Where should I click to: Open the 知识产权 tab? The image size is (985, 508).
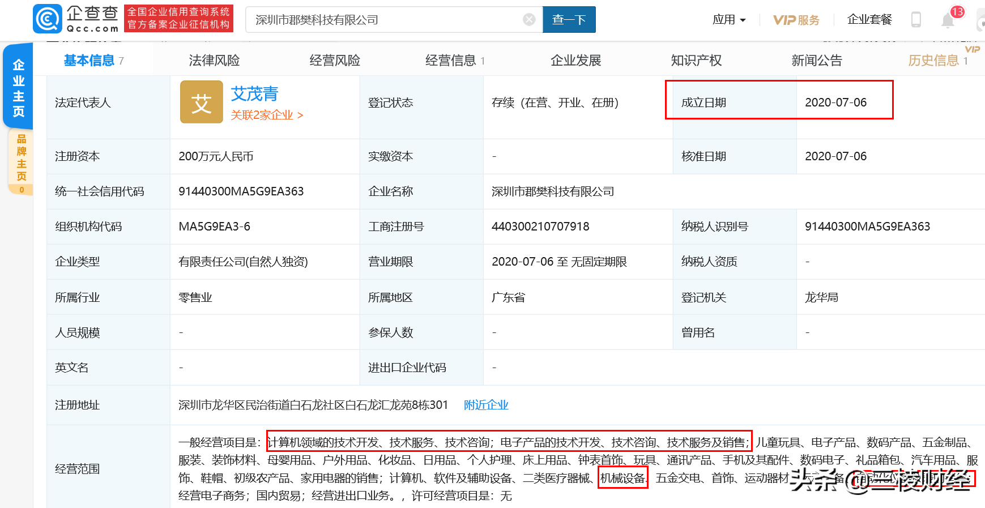click(x=696, y=61)
